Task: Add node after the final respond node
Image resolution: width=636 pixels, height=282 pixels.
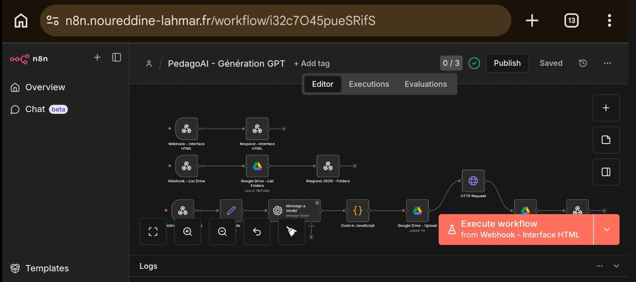Action: (604, 210)
